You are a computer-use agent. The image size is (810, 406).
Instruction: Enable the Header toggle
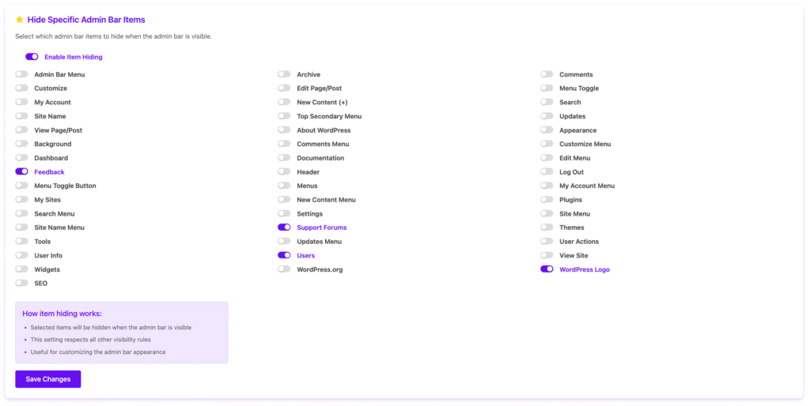284,171
